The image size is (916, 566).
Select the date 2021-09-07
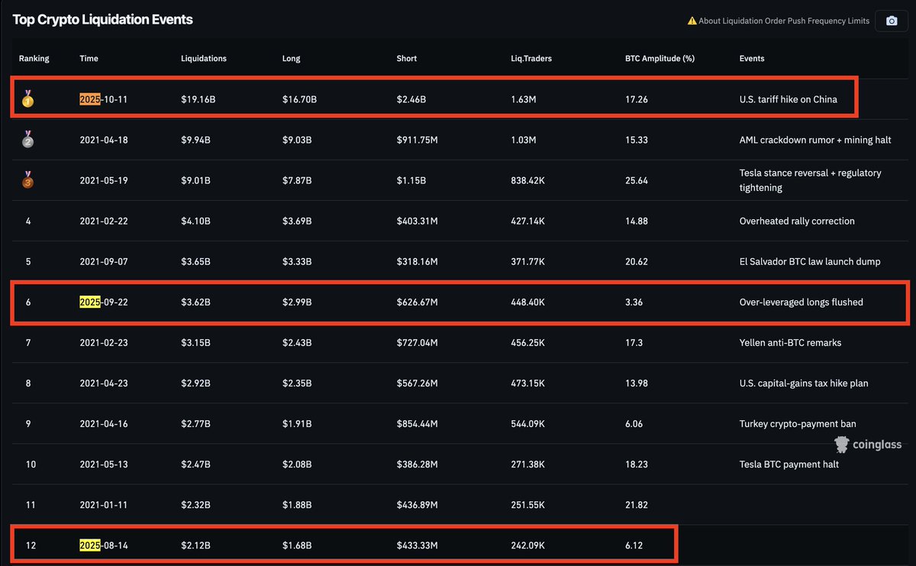(103, 261)
